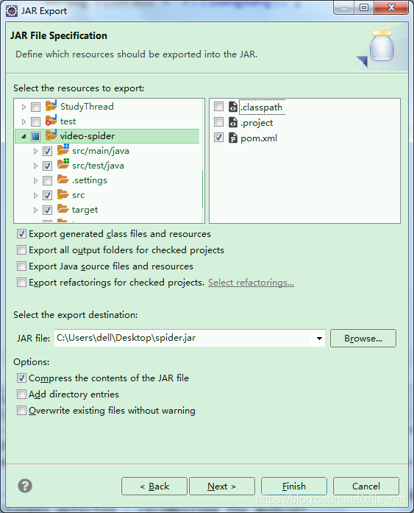Select the StudyThread project label

pyautogui.click(x=87, y=106)
